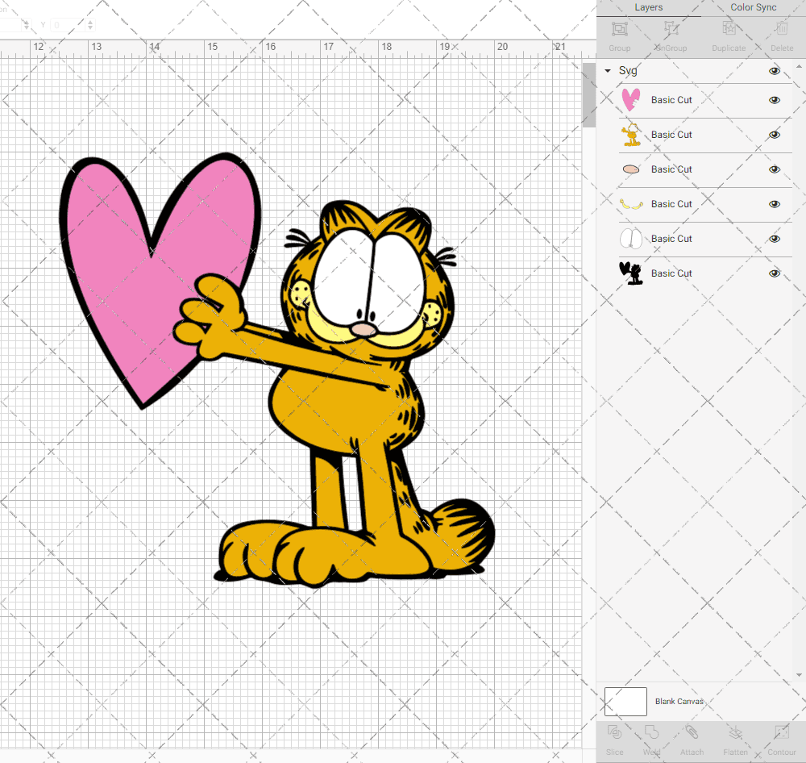This screenshot has width=806, height=763.
Task: Select the black silhouette layer thumbnail
Action: coord(631,273)
